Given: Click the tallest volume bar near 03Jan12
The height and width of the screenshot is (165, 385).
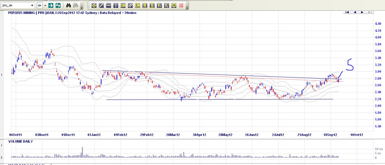Looking at the screenshot, I should pos(83,152).
